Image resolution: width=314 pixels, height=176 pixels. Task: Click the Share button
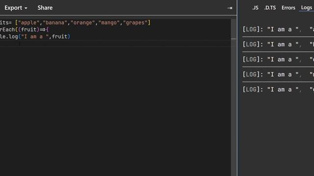(x=45, y=8)
